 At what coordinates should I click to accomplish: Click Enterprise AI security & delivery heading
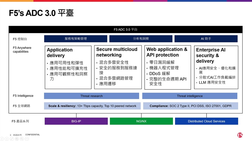pyautogui.click(x=211, y=55)
